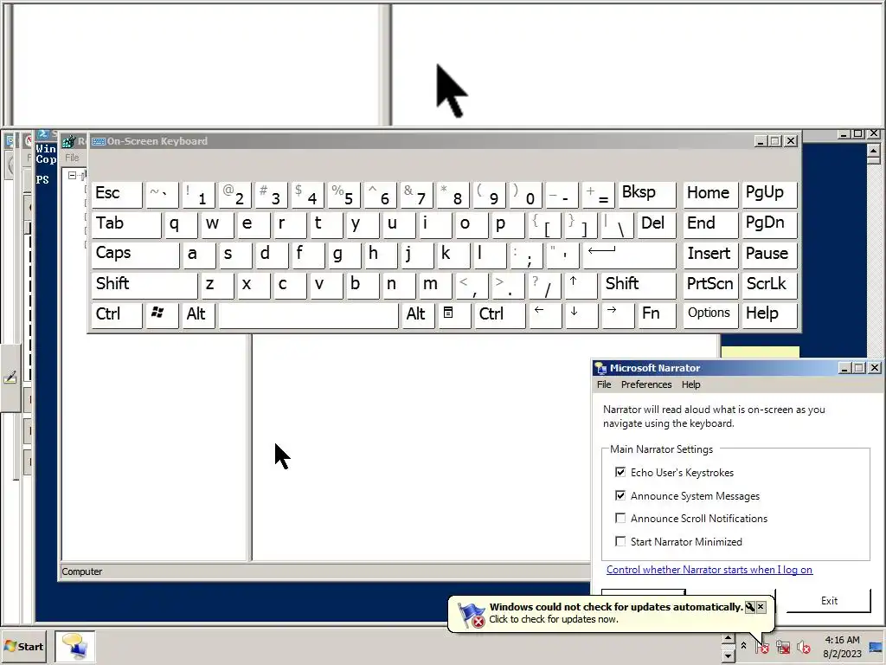Click the Del key

657,224
